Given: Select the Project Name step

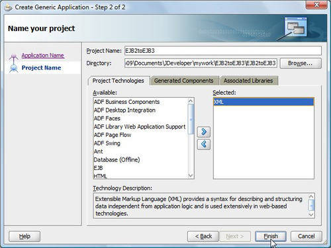Looking at the screenshot, I should point(41,67).
